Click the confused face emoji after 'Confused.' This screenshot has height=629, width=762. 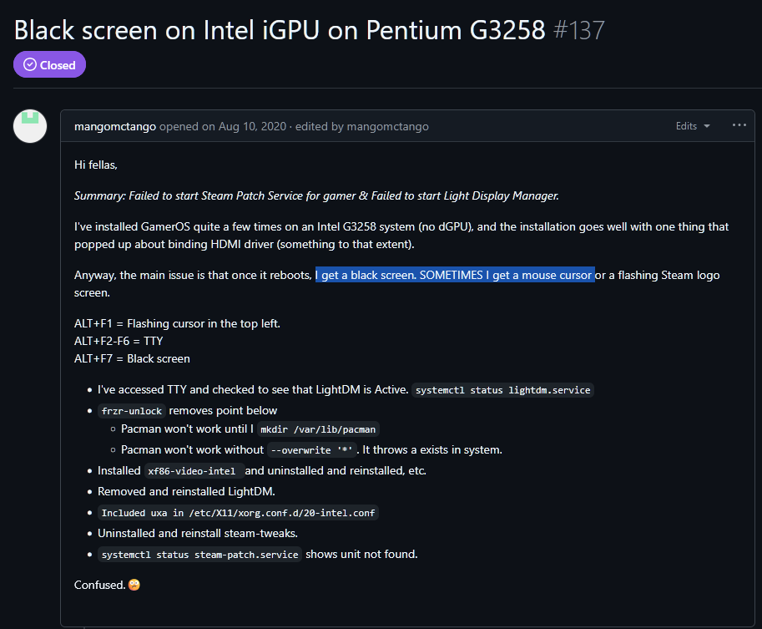click(x=134, y=585)
